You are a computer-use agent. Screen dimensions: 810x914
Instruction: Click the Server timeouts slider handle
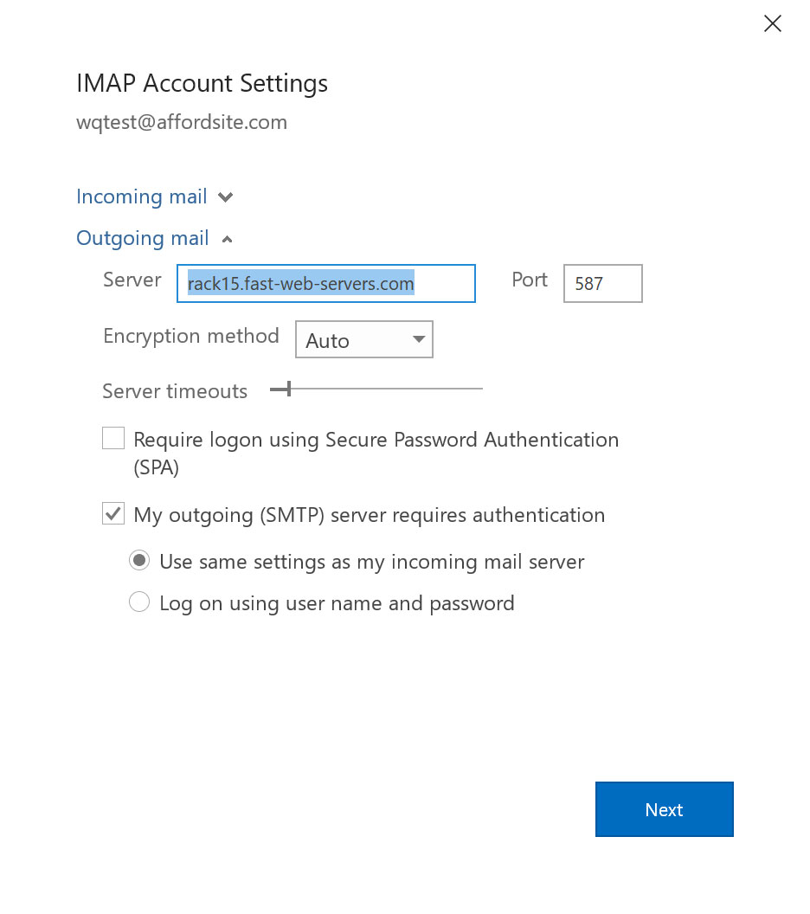tap(288, 389)
